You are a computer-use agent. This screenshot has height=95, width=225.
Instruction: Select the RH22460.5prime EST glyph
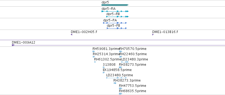coord(121,57)
